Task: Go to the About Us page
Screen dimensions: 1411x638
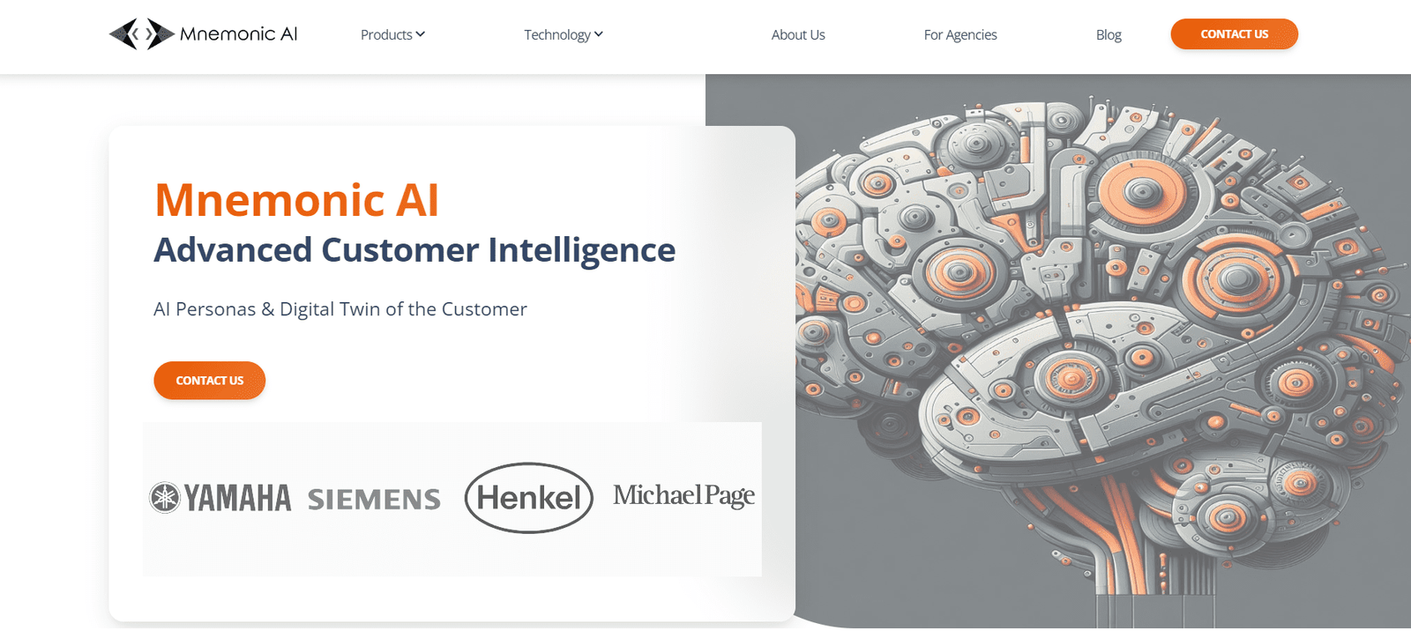Action: pos(798,34)
